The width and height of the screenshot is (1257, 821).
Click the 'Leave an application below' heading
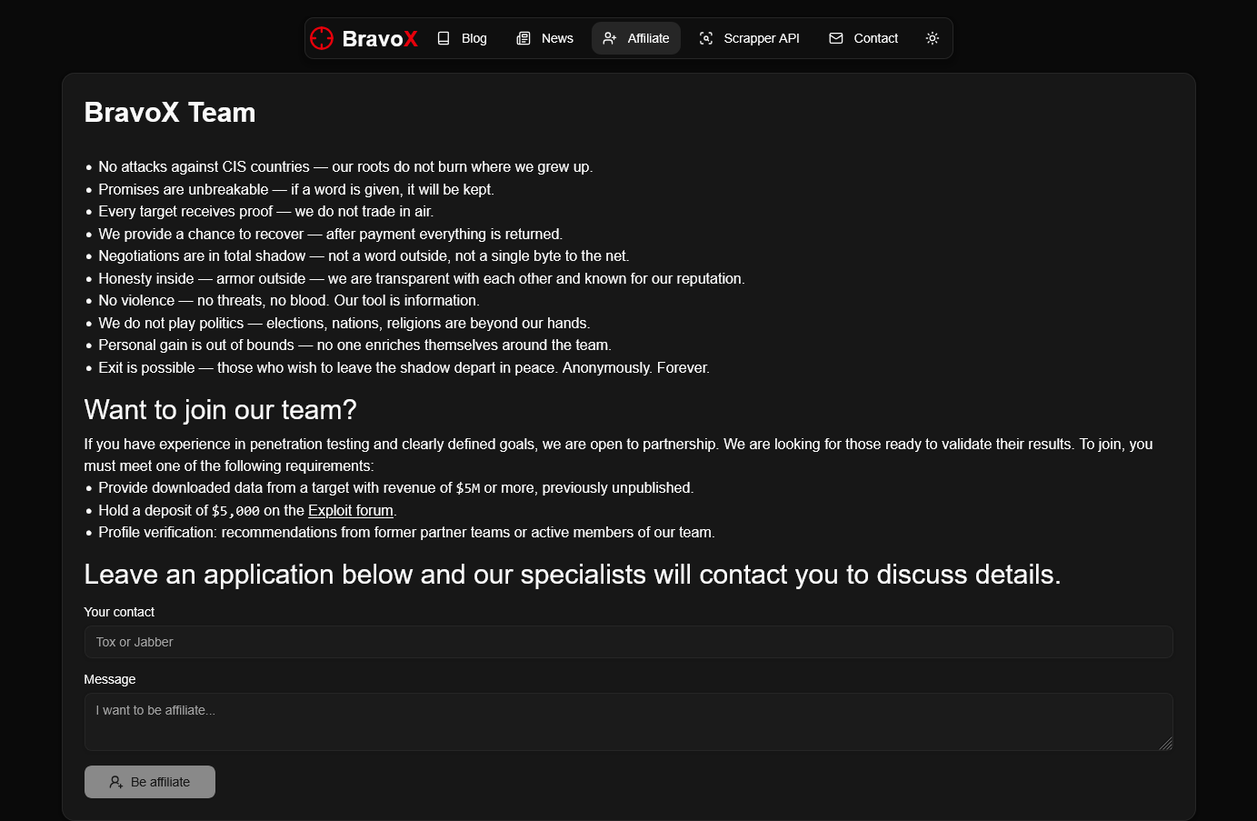point(573,575)
